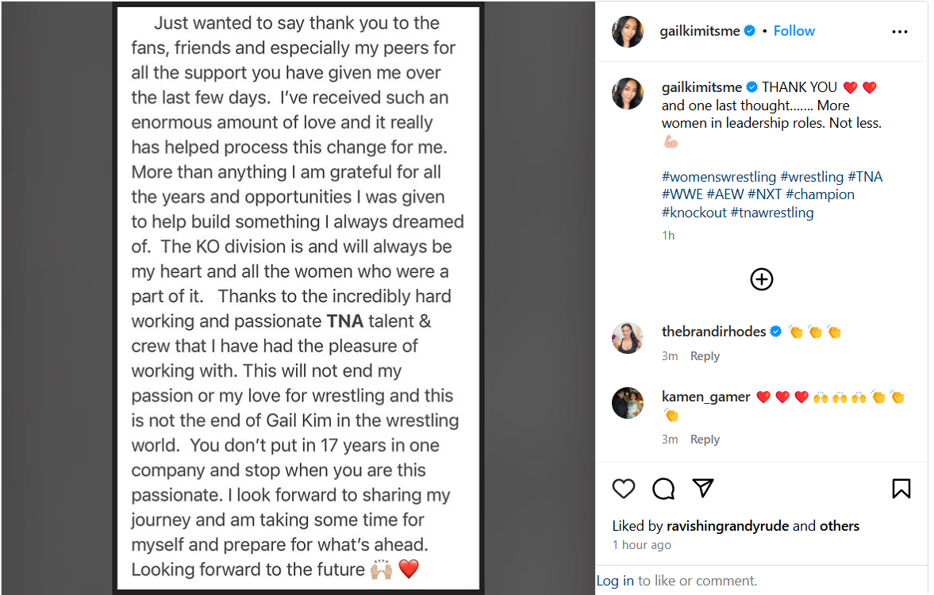
Task: Open the #womenswrestling hashtag
Action: coord(719,177)
